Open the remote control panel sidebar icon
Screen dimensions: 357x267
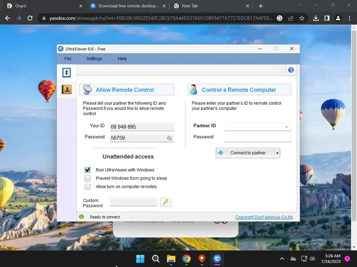pos(67,73)
